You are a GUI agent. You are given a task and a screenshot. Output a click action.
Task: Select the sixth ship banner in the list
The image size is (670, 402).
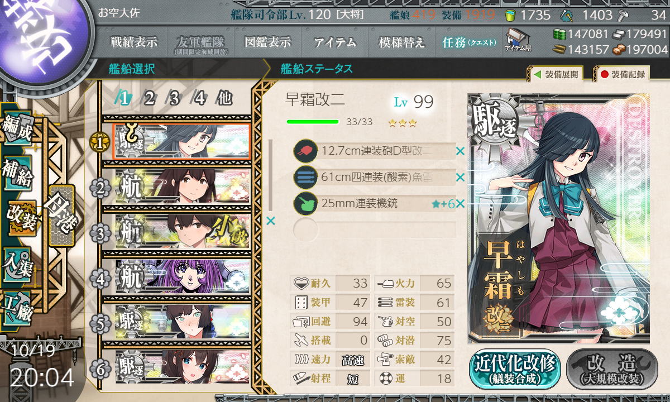(182, 367)
